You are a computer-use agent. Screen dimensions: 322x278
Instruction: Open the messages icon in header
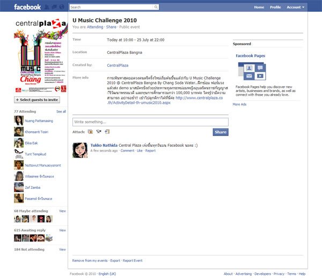point(54,7)
